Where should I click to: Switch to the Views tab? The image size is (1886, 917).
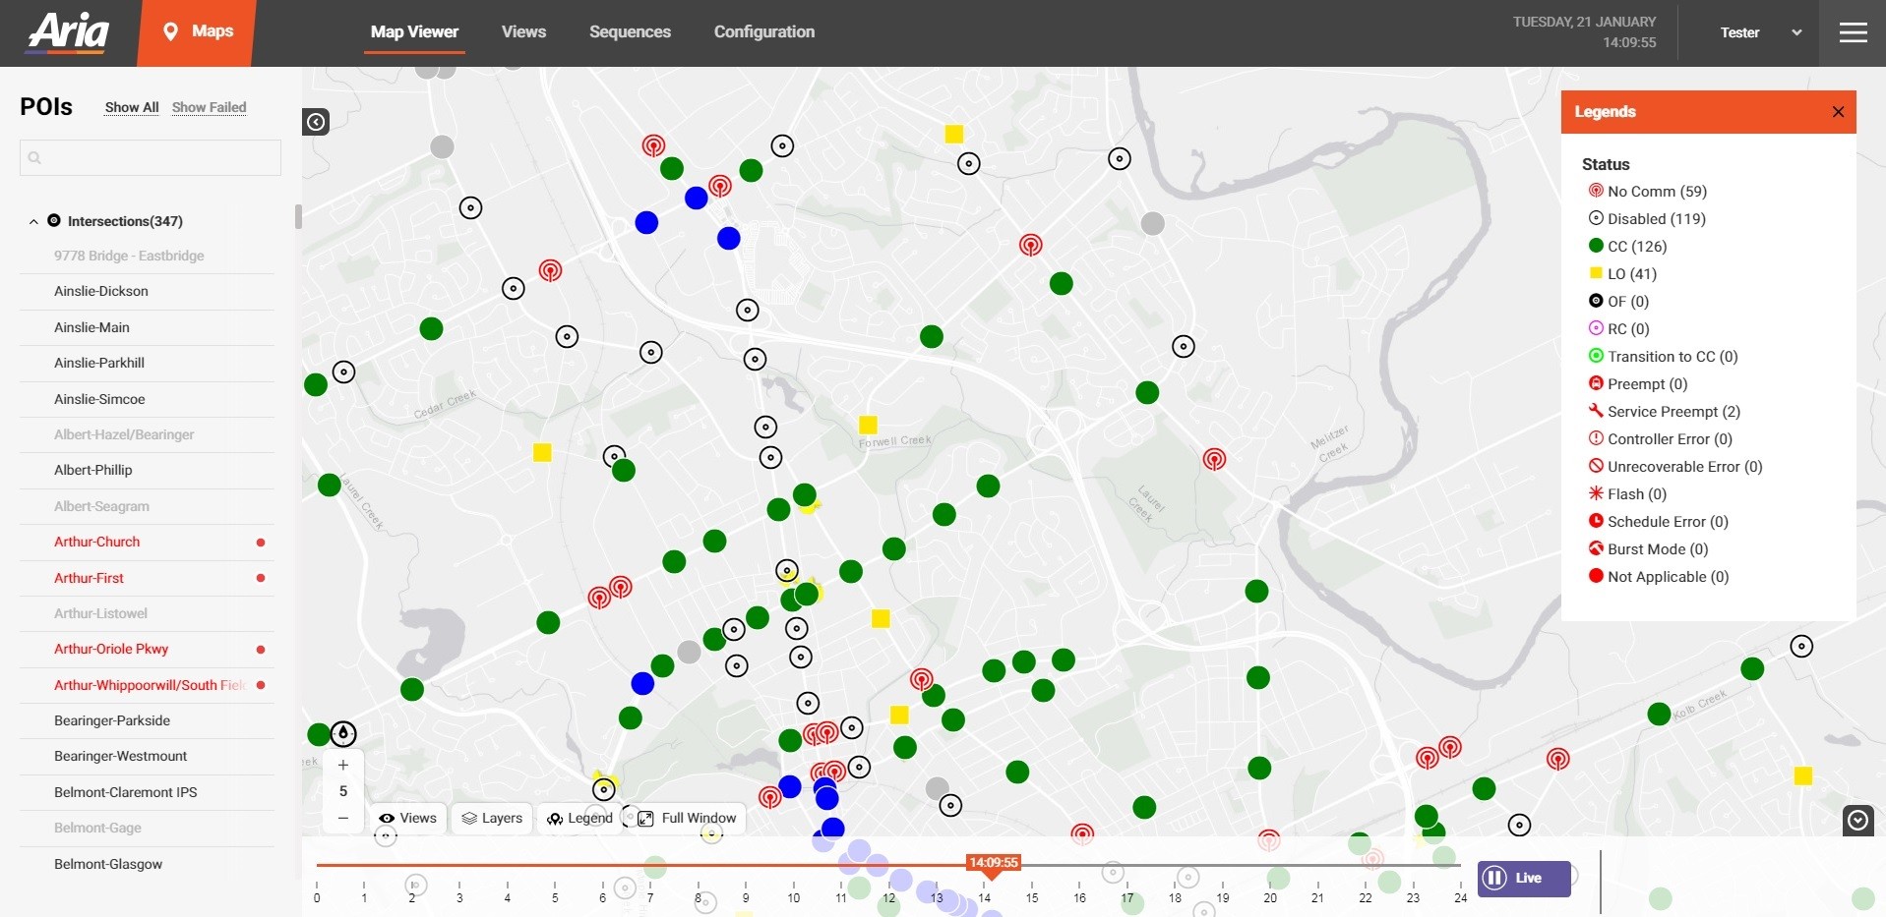point(523,31)
